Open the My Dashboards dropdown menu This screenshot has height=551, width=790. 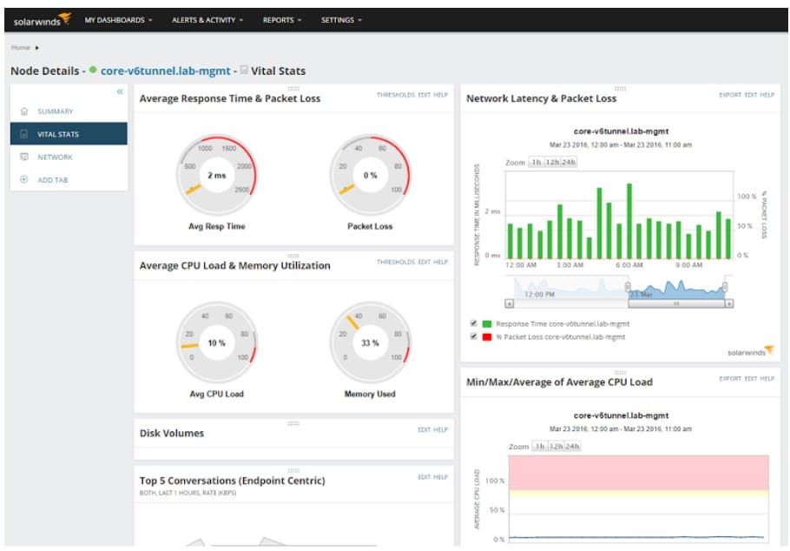118,20
